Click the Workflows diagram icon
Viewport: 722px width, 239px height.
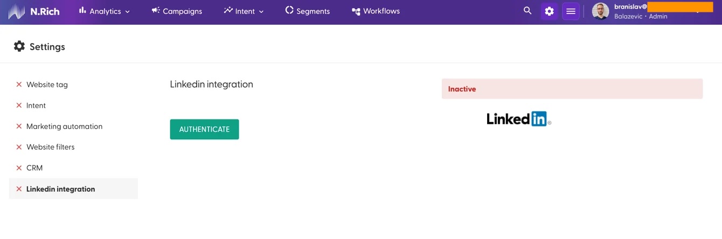(x=356, y=11)
